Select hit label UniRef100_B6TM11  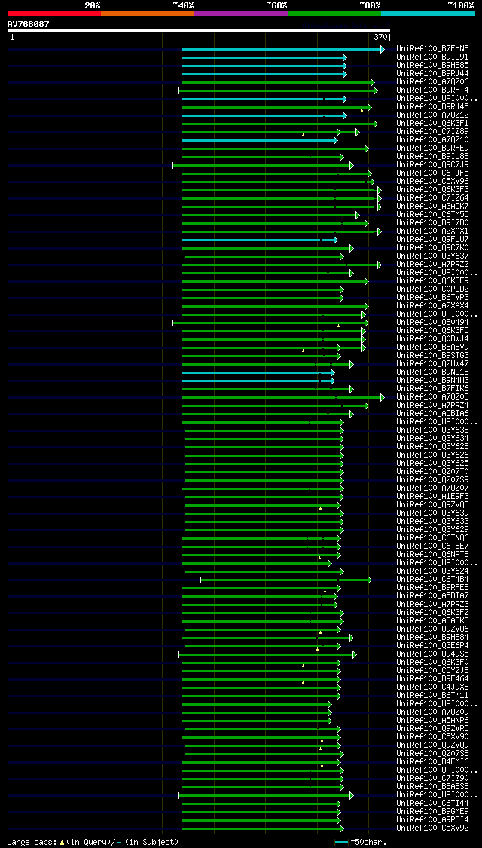pos(432,696)
